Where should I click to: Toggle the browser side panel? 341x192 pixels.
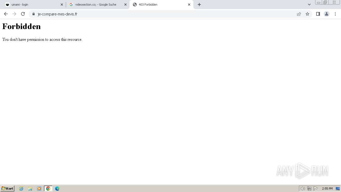pos(318,14)
